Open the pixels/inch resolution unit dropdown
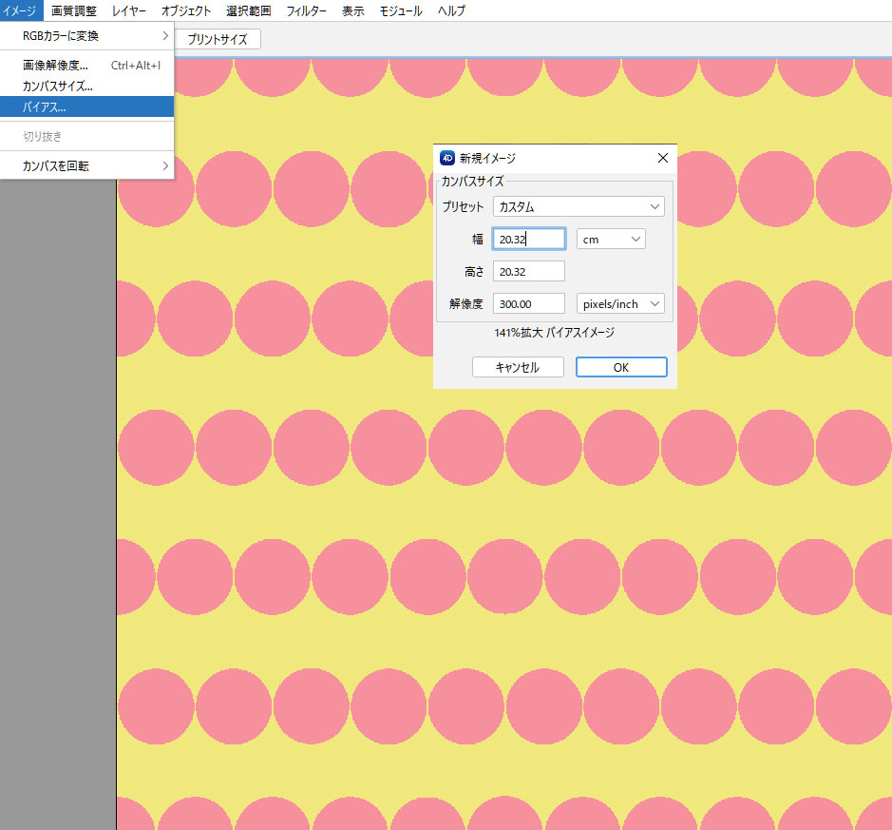 coord(620,304)
